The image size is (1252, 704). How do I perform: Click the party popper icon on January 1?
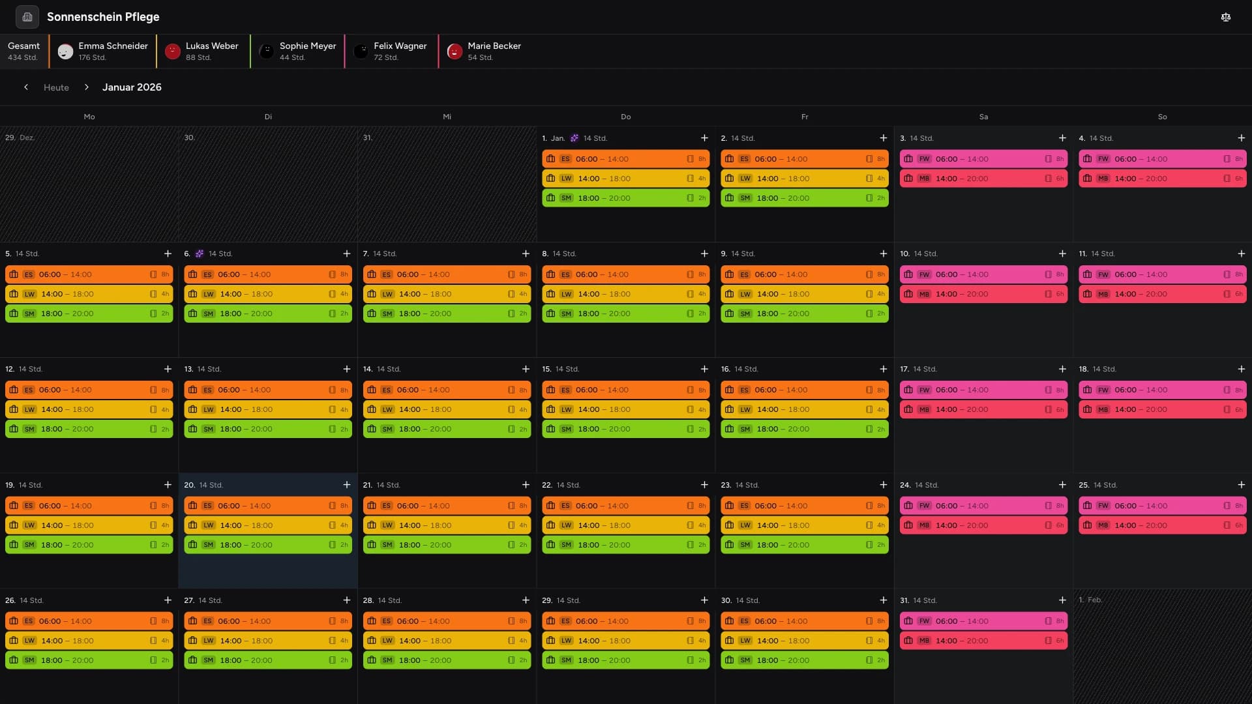(574, 138)
